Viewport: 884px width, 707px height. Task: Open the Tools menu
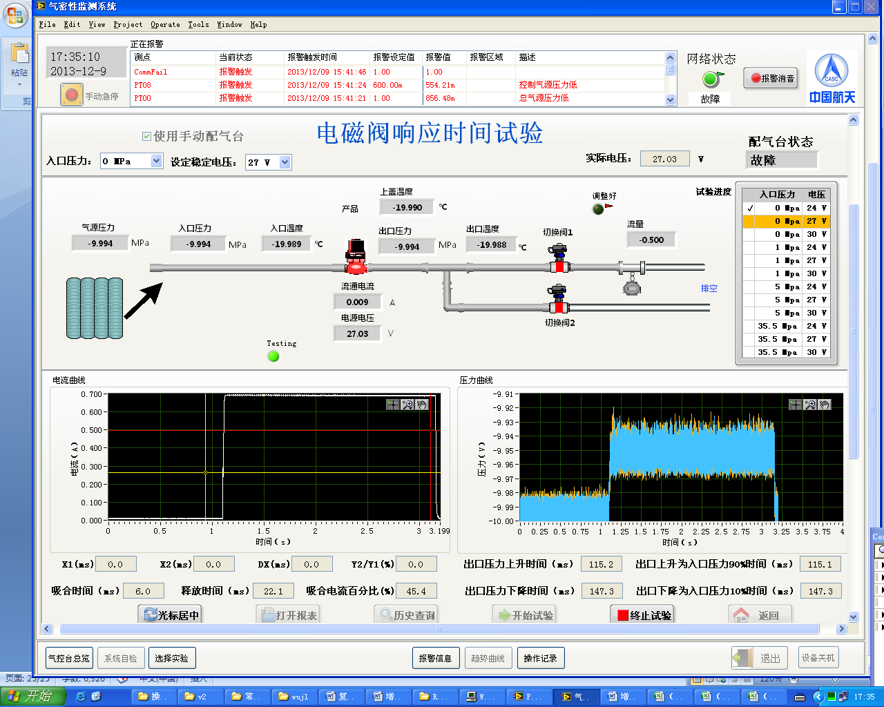pos(198,25)
